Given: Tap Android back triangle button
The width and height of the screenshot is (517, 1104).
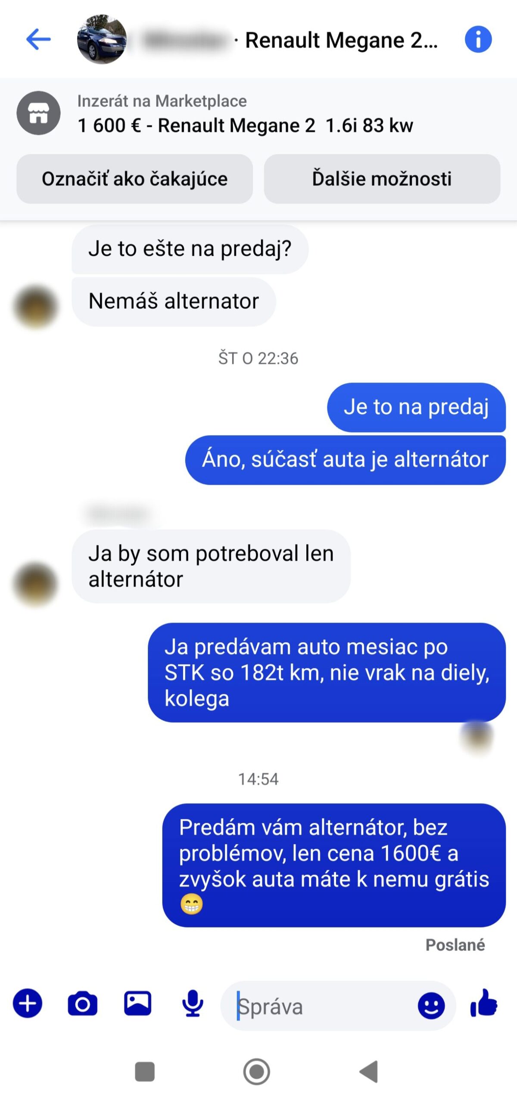Looking at the screenshot, I should tap(369, 1072).
